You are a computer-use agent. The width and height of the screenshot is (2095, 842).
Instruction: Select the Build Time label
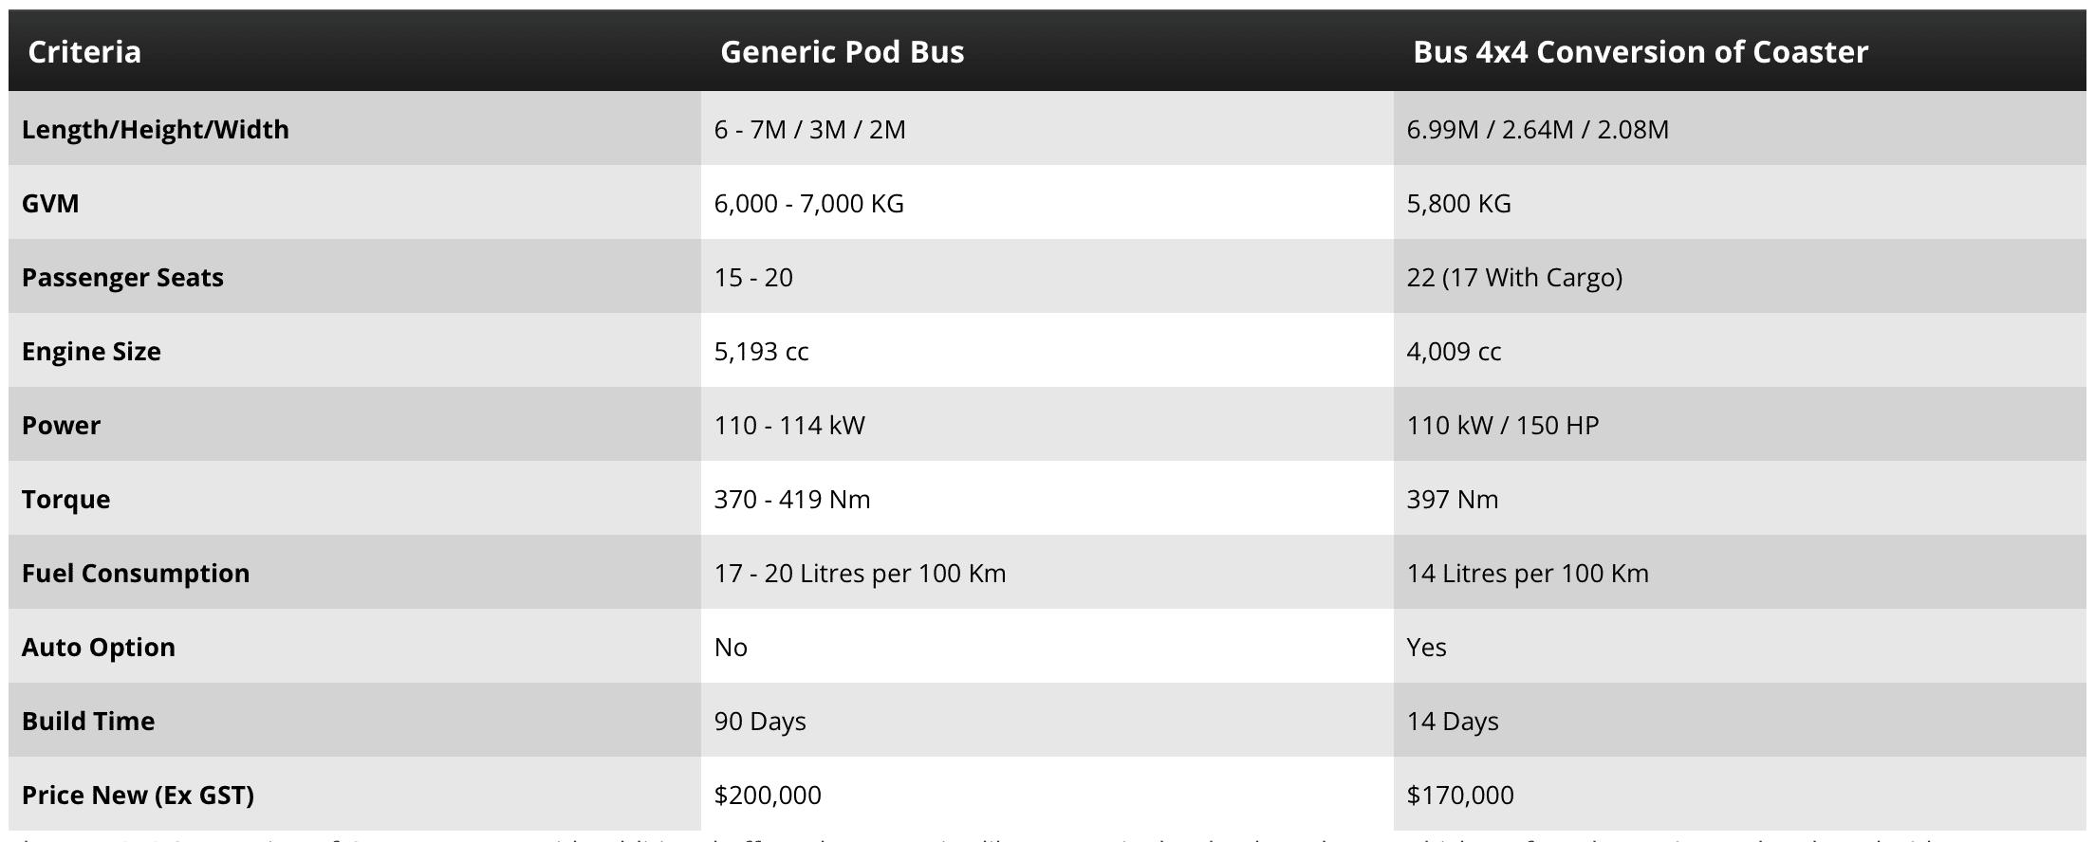[88, 721]
